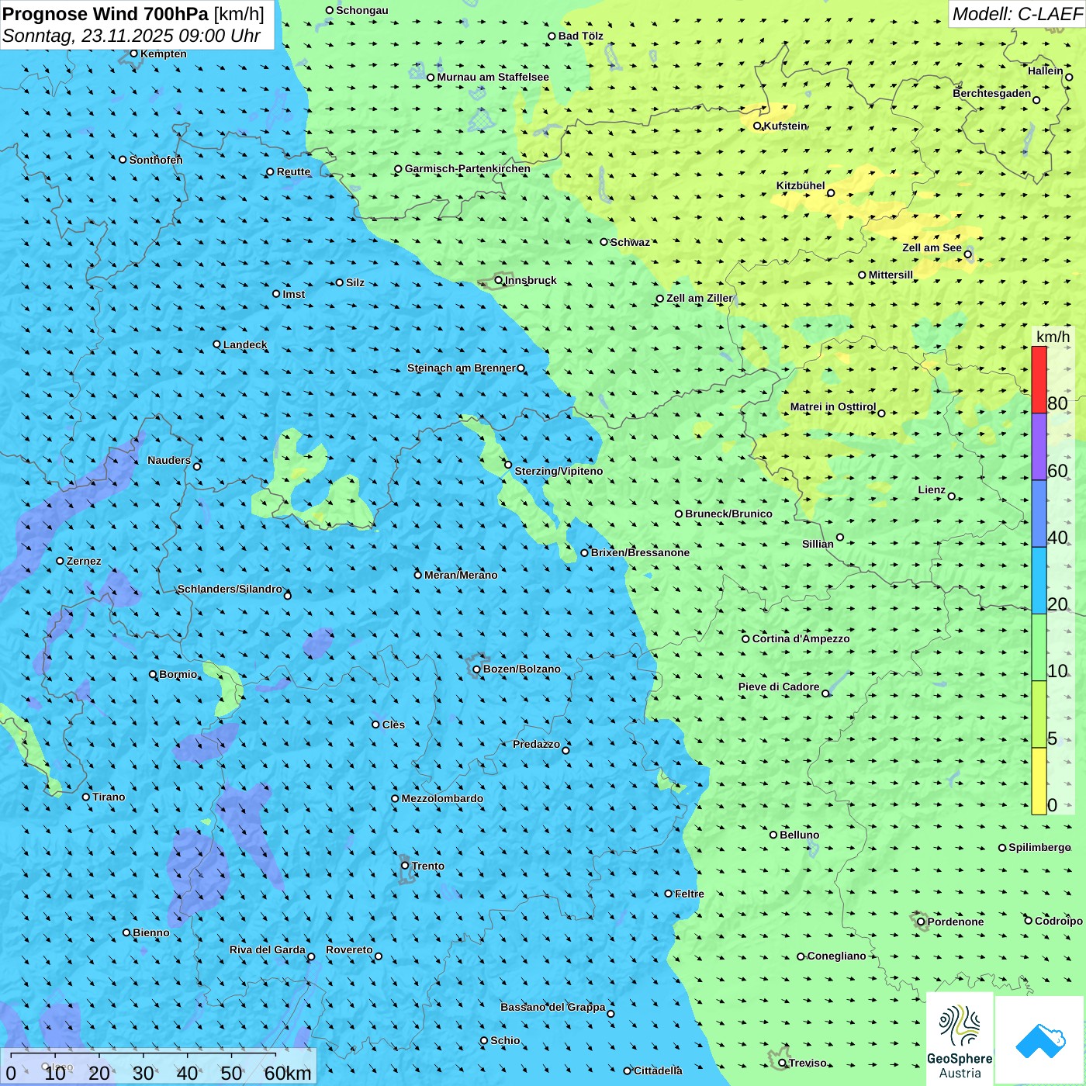Click the 'Murnau am Staffelsee' label
Screen dimensions: 1086x1086
coord(493,77)
